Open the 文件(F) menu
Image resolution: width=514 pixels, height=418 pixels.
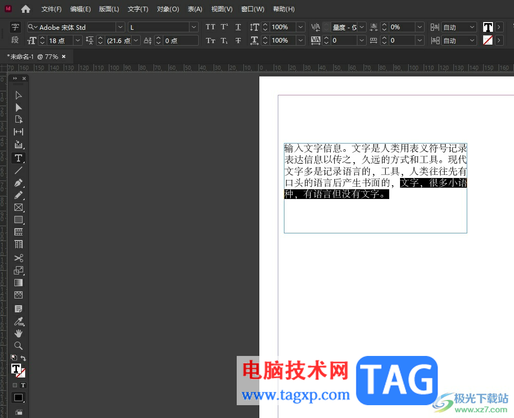[51, 9]
